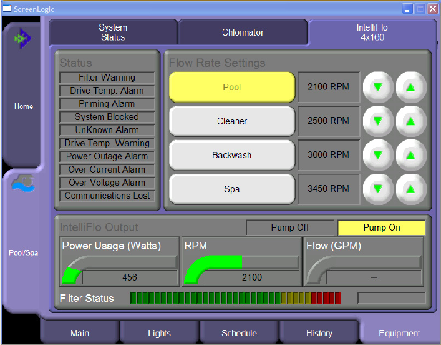Click the 2100 RPM output readout
The height and width of the screenshot is (345, 441).
(x=252, y=277)
